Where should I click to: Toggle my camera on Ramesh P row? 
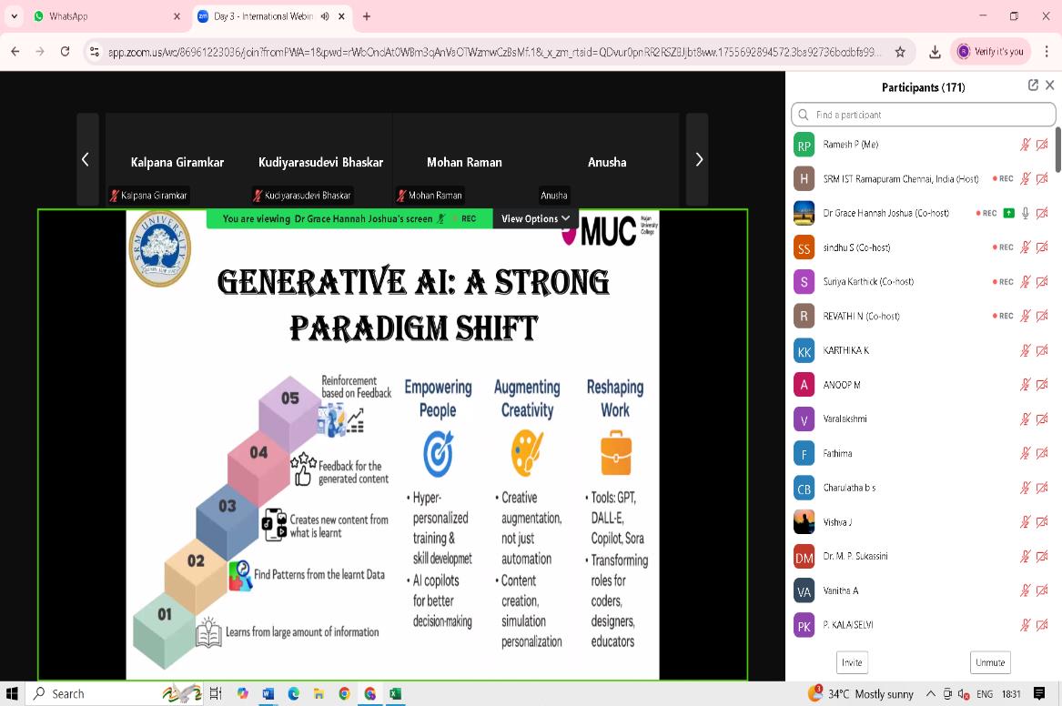pos(1042,144)
